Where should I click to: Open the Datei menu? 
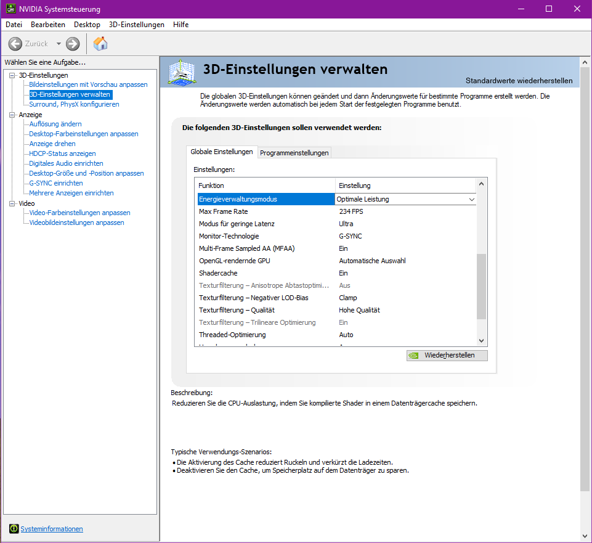[14, 25]
